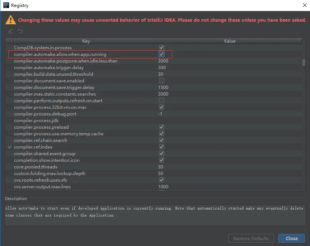This screenshot has width=310, height=246.
Task: Uncheck compiler.automake.allow.when.app.running checkbox
Action: [162, 54]
